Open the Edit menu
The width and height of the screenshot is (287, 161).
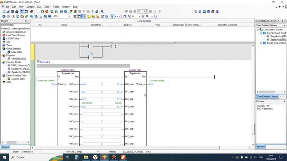[x=14, y=7]
